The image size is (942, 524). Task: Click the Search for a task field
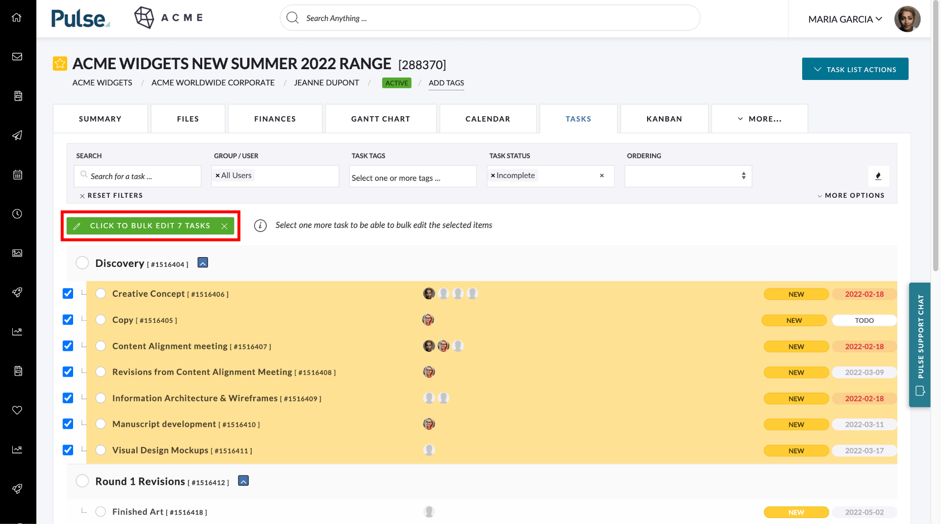click(137, 176)
